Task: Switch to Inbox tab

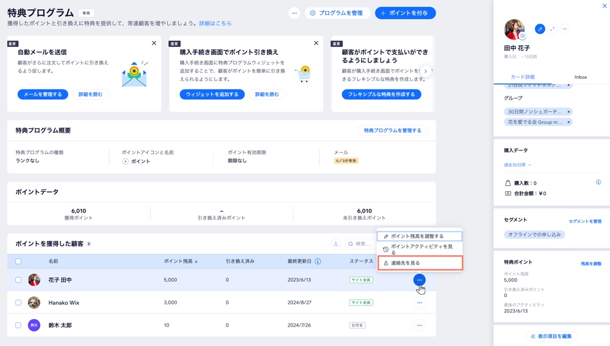Action: [581, 77]
